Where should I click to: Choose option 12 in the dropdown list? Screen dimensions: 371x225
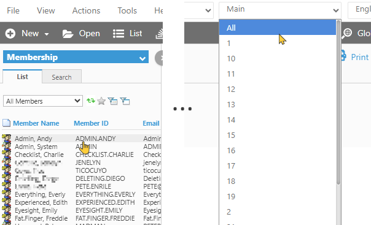(x=277, y=90)
